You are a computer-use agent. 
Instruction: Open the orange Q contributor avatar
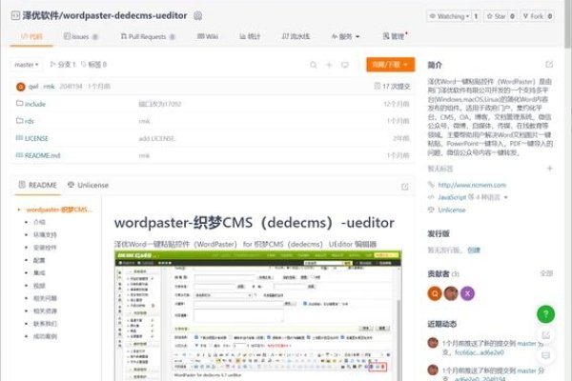point(435,293)
